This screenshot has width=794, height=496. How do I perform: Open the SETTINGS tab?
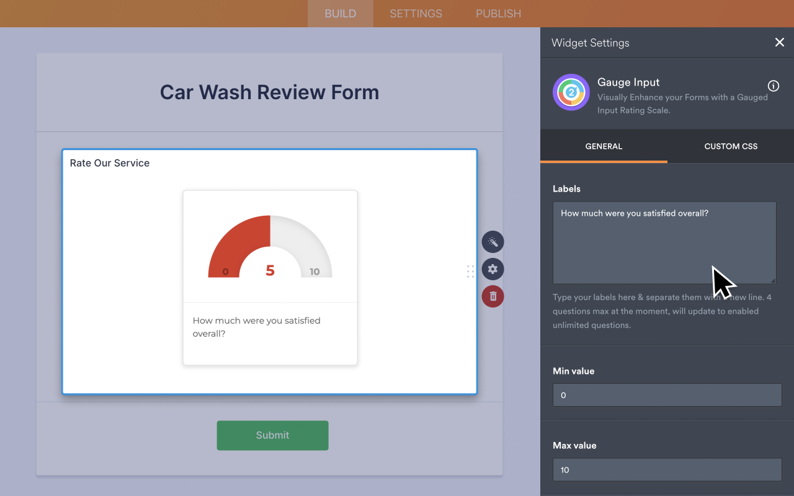[416, 14]
